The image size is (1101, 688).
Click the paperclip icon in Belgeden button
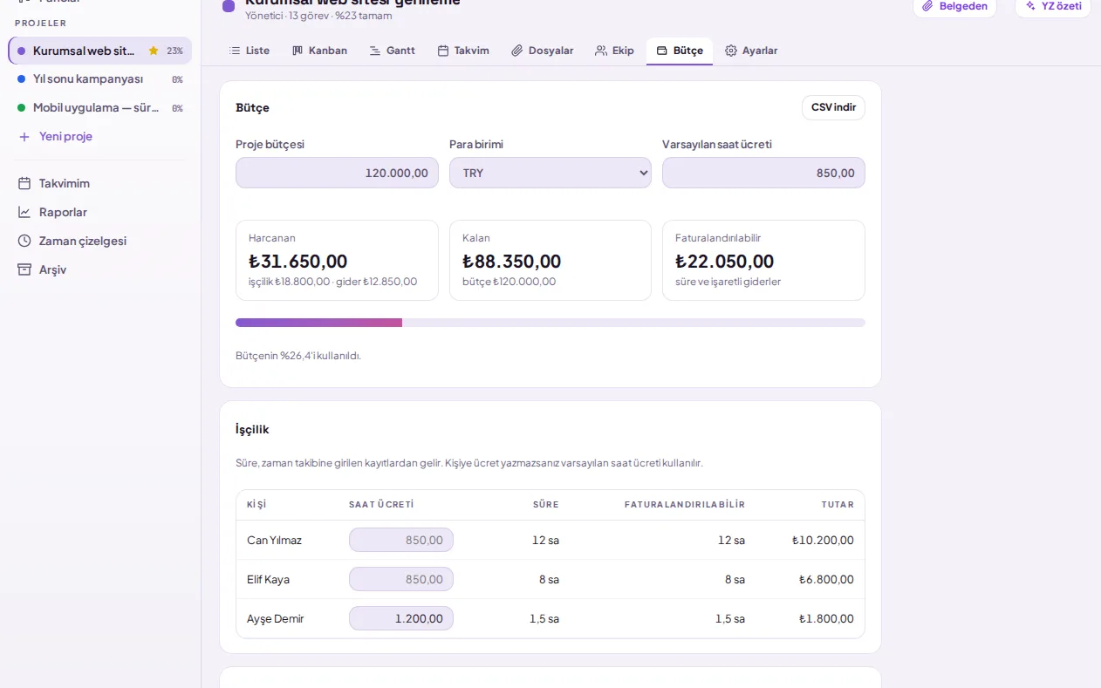[928, 6]
